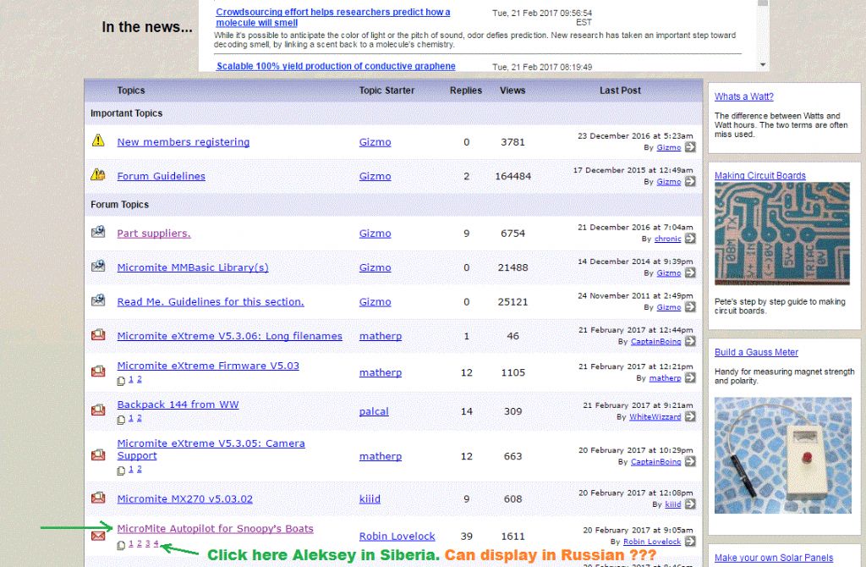866x567 pixels.
Task: Click last-post arrow icon in Forum Guidelines row
Action: [690, 181]
